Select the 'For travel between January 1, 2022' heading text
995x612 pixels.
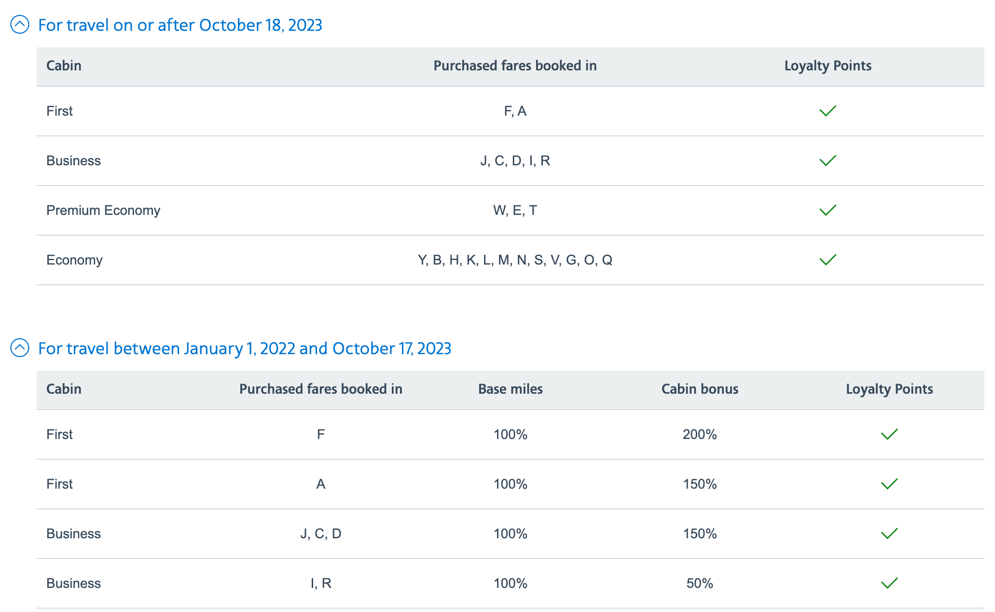245,348
